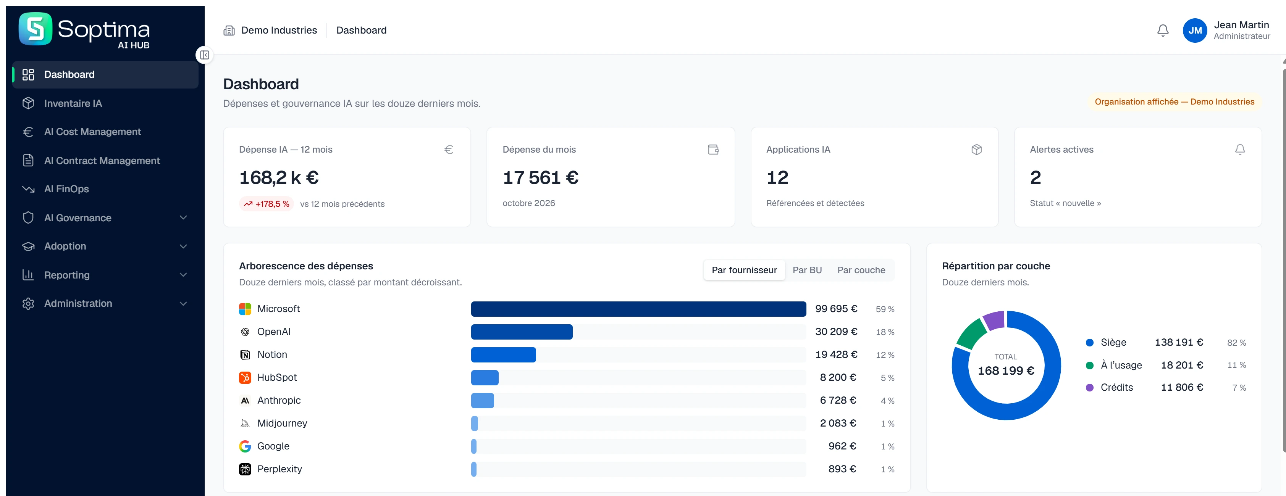Click the building icon beside Demo Industries
The height and width of the screenshot is (496, 1286).
[x=229, y=31]
